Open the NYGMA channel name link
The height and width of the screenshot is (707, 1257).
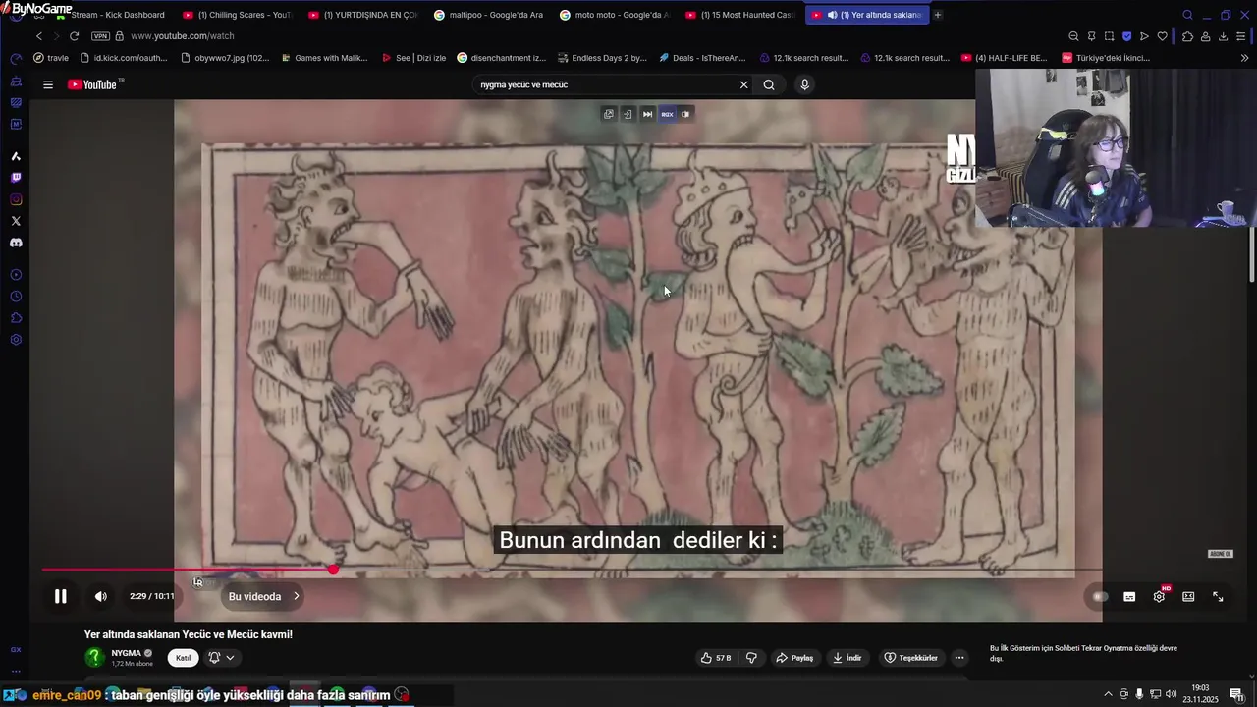pos(126,653)
